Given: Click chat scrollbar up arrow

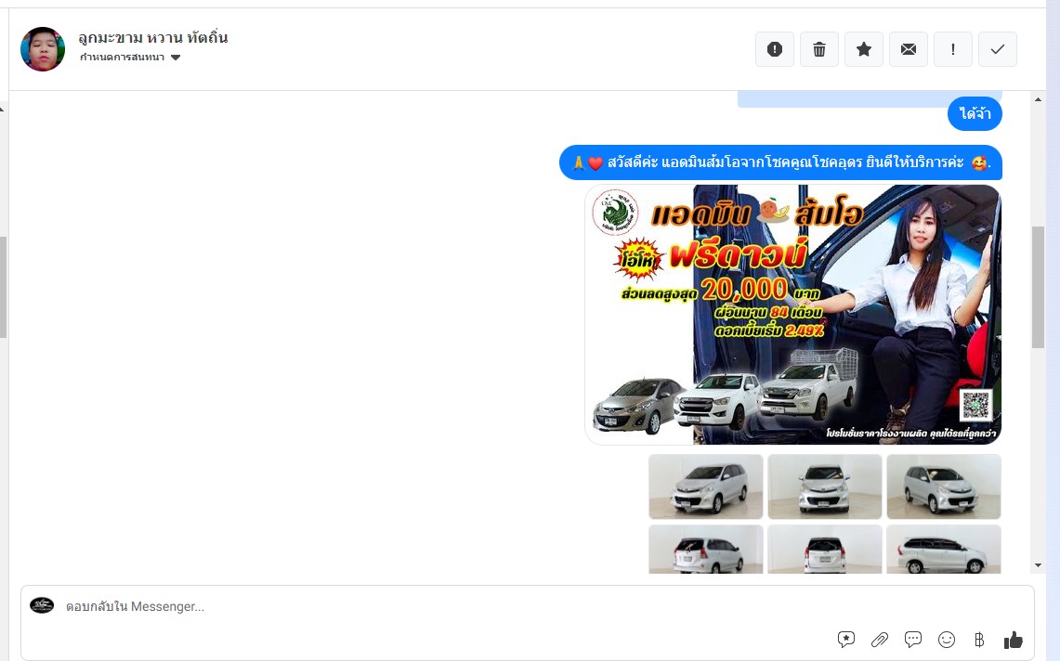Looking at the screenshot, I should click(x=1038, y=100).
